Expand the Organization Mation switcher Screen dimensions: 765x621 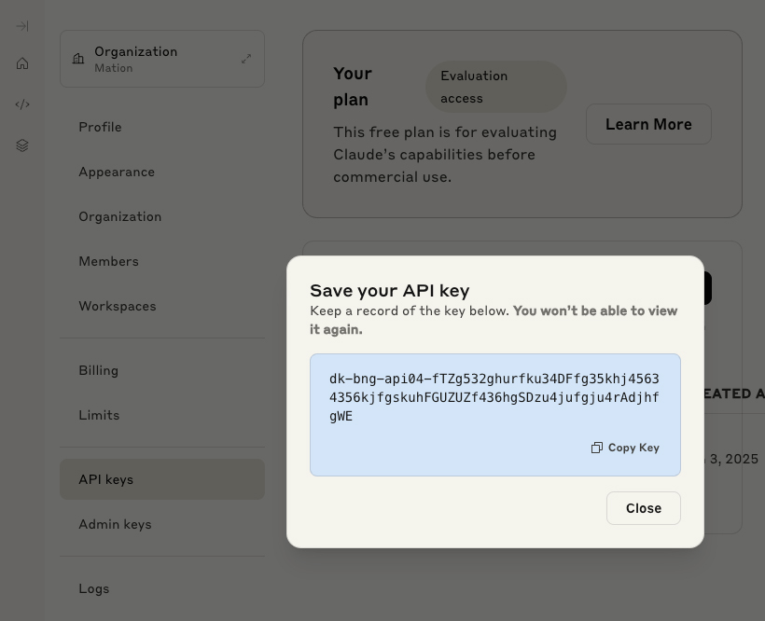tap(162, 59)
